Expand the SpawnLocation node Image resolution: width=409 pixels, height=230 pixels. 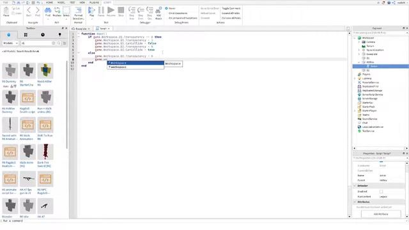point(359,50)
